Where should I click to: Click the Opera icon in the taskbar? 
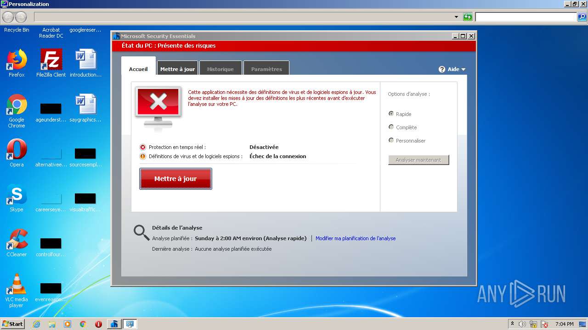tap(98, 324)
